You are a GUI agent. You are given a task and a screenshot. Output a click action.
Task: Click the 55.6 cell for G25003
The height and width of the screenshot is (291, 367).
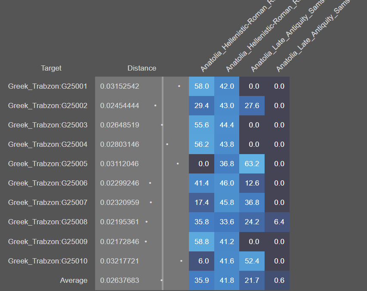click(201, 125)
